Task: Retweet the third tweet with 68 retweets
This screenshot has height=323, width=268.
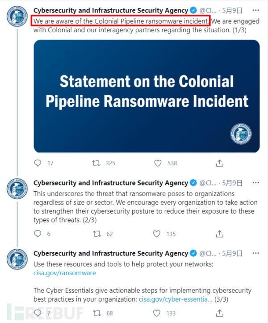Action: click(x=96, y=313)
